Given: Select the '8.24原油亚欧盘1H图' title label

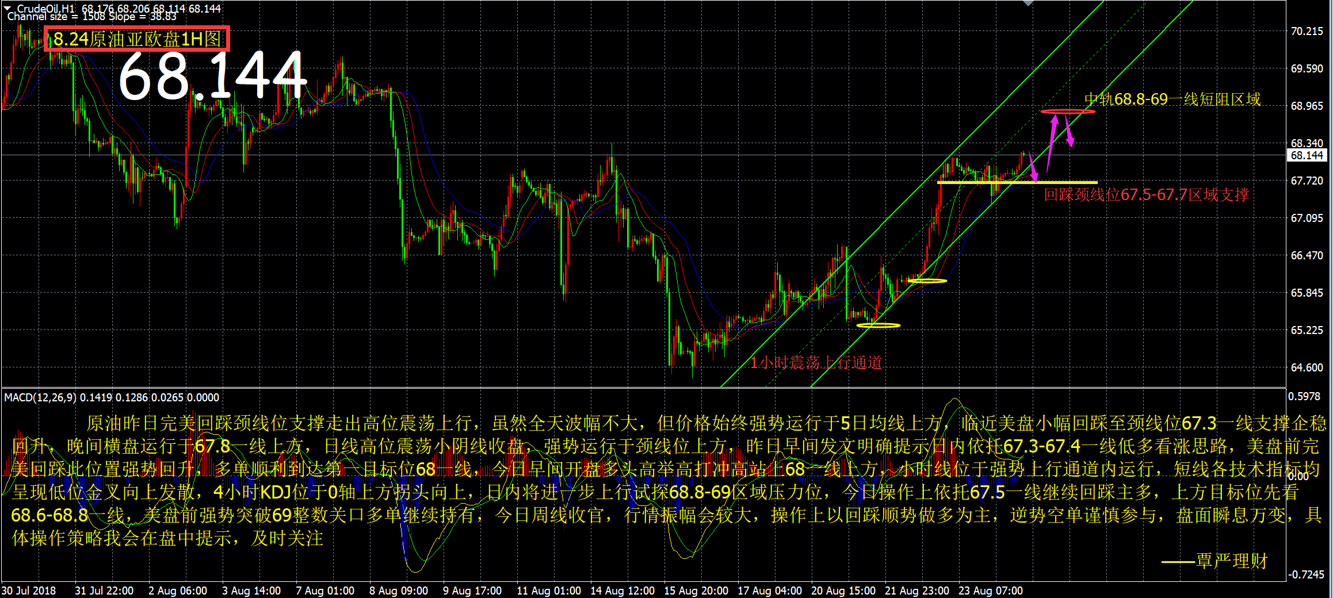Looking at the screenshot, I should coord(137,39).
